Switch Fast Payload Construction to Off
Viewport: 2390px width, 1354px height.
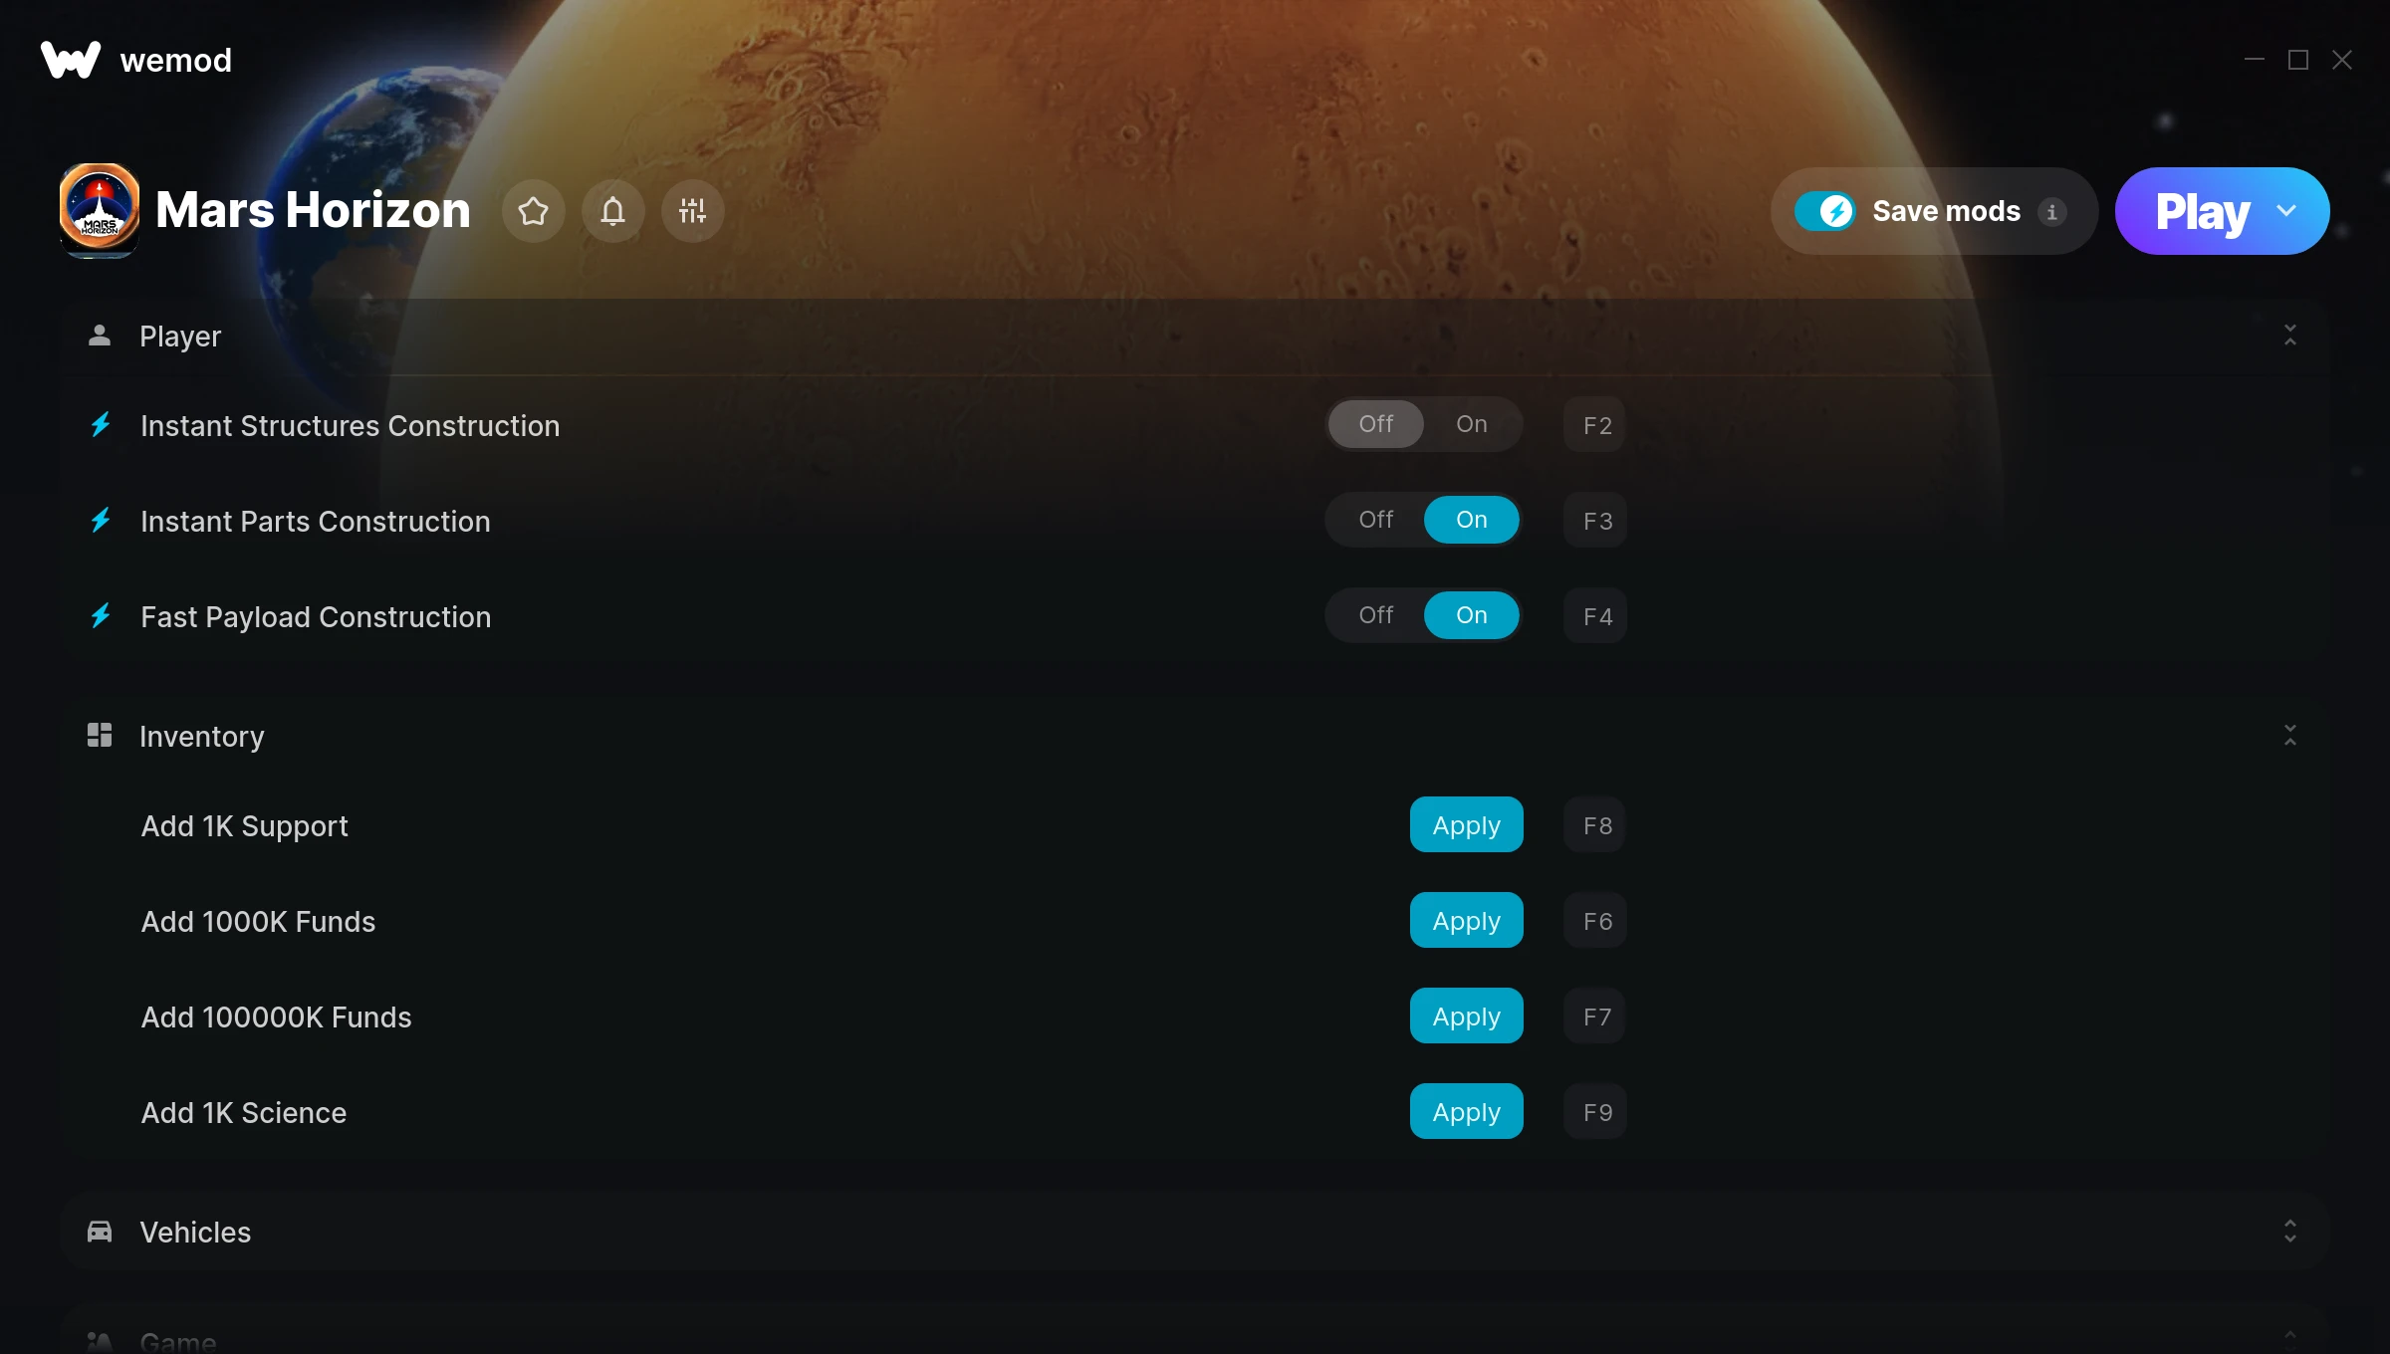pos(1375,615)
